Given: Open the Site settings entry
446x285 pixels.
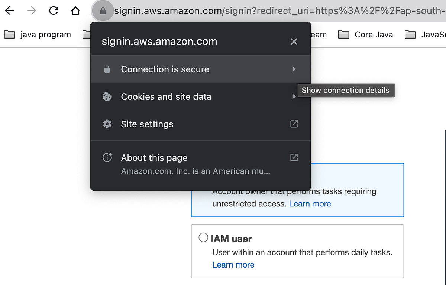Looking at the screenshot, I should point(201,124).
